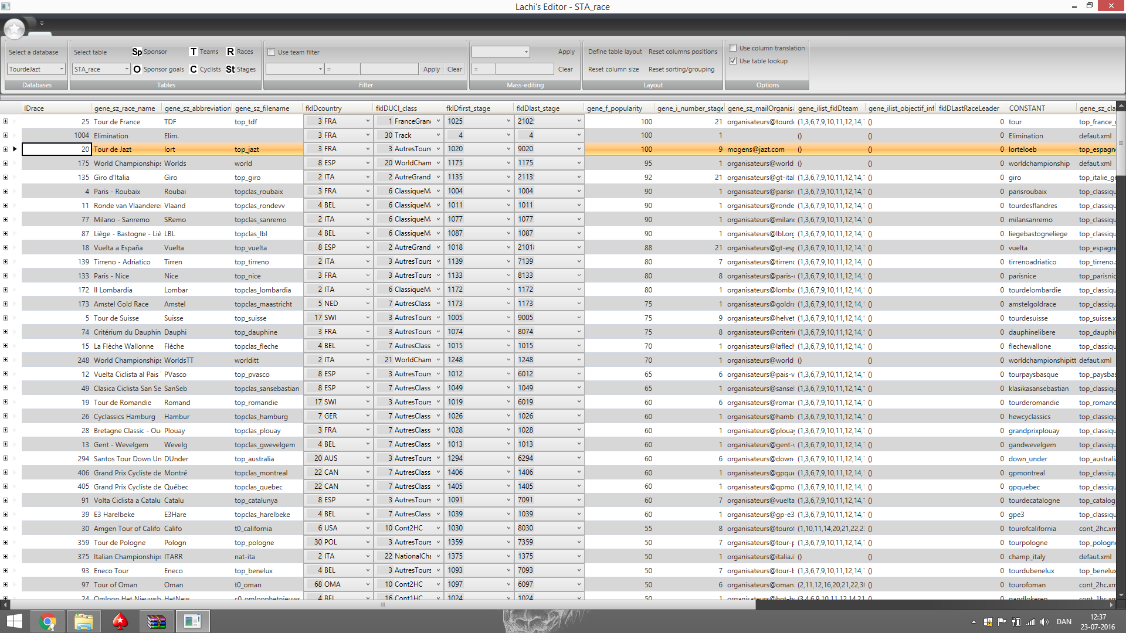This screenshot has width=1126, height=633.
Task: Enable the Use team filter checkbox
Action: coord(272,52)
